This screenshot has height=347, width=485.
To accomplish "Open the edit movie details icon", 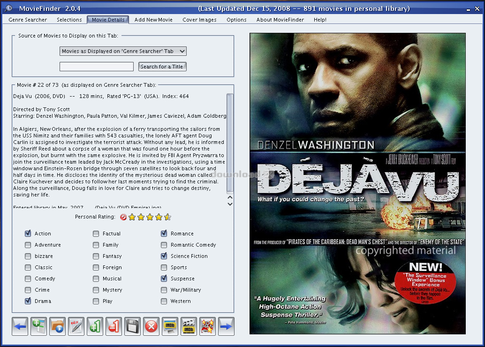I will tap(76, 326).
